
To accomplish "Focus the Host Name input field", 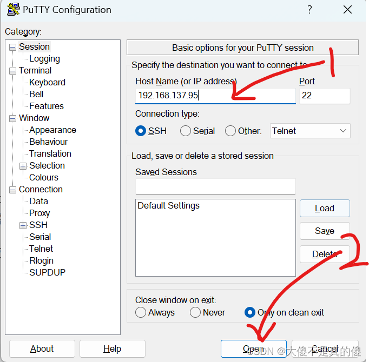I will pyautogui.click(x=215, y=96).
